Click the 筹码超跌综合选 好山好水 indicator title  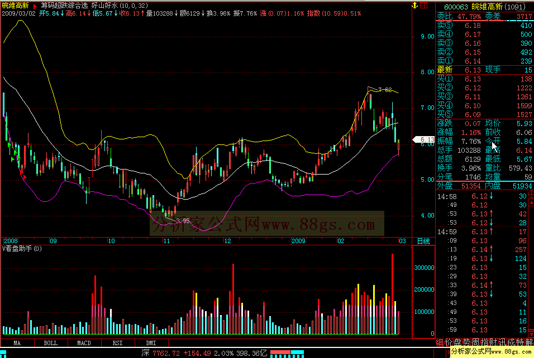point(94,6)
